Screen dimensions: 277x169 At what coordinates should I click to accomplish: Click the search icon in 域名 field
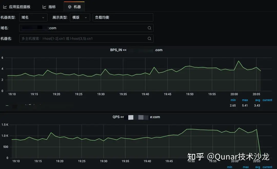click(149, 28)
